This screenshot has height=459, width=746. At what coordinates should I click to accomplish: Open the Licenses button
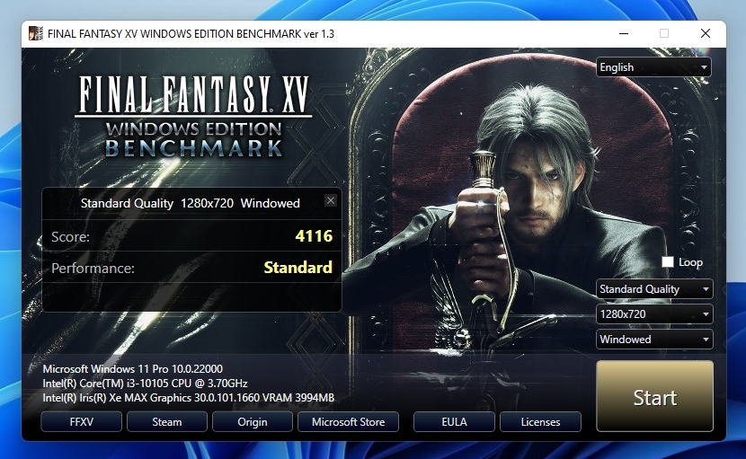click(x=540, y=422)
